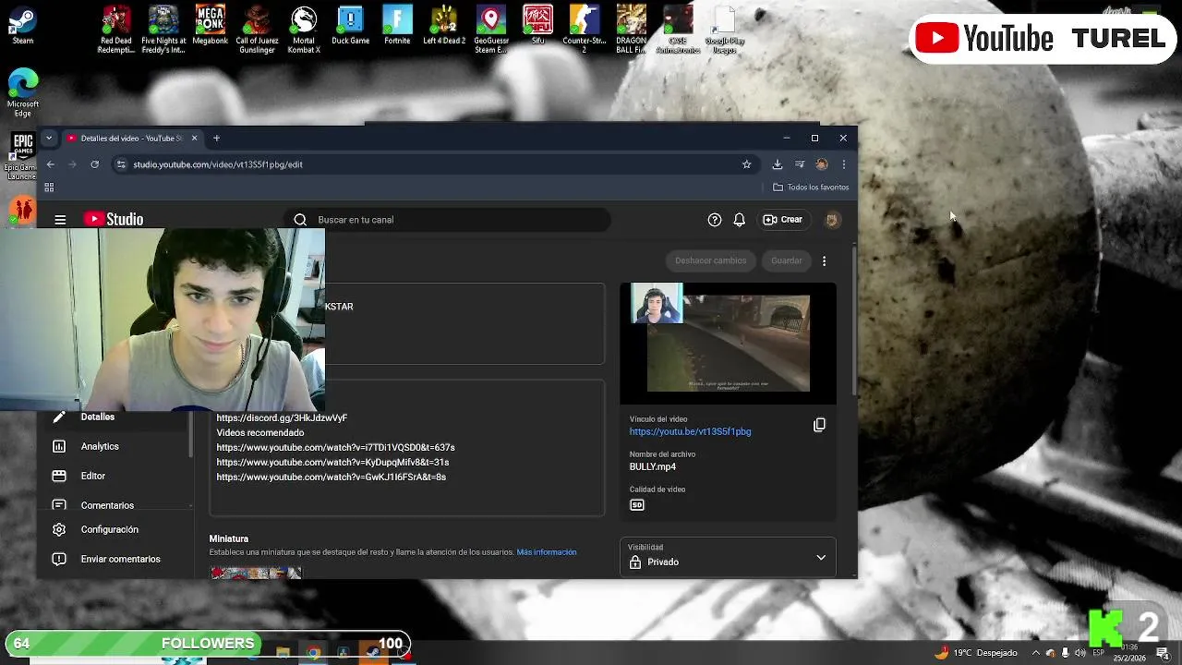Open the taskbar notification center icon
This screenshot has width=1182, height=665.
coord(1163,652)
